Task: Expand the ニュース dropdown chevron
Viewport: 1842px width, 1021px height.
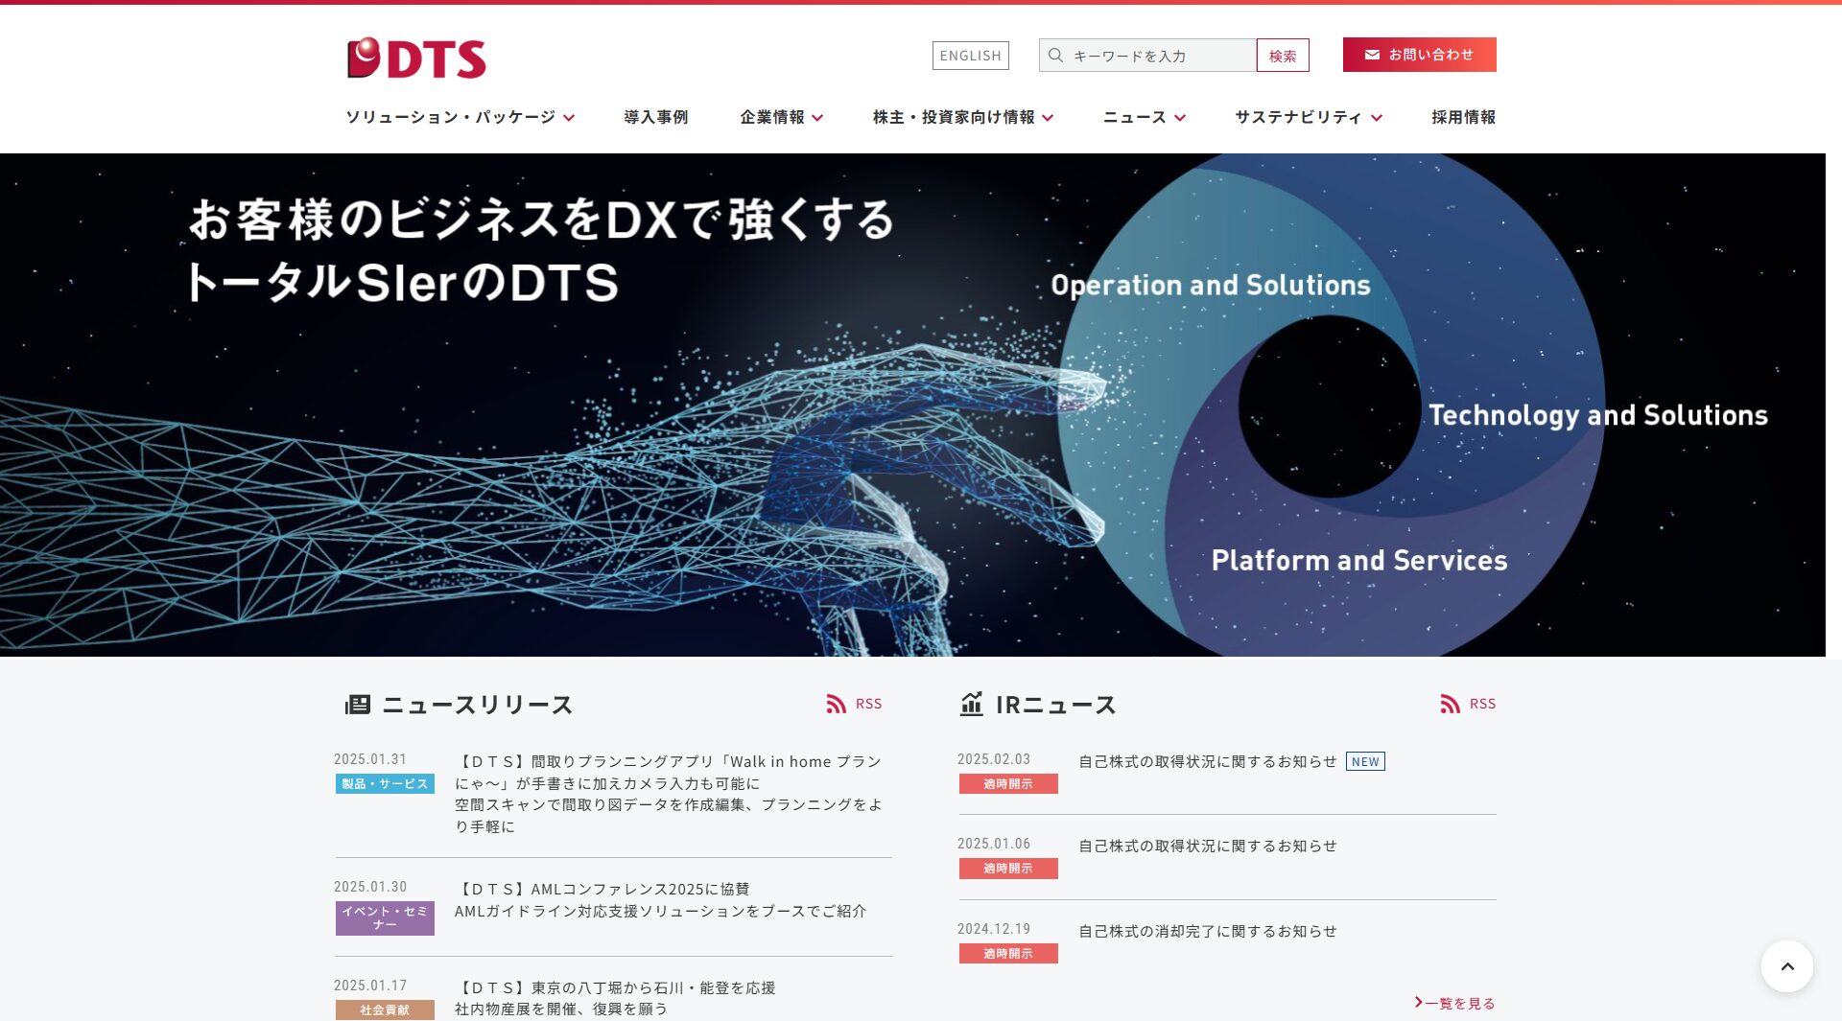Action: coord(1180,118)
